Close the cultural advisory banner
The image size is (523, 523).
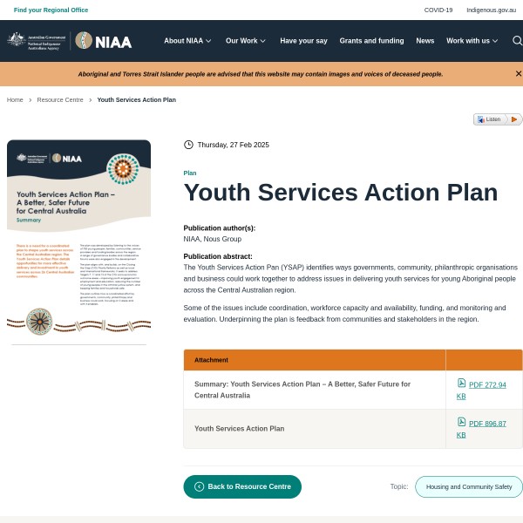tap(518, 74)
